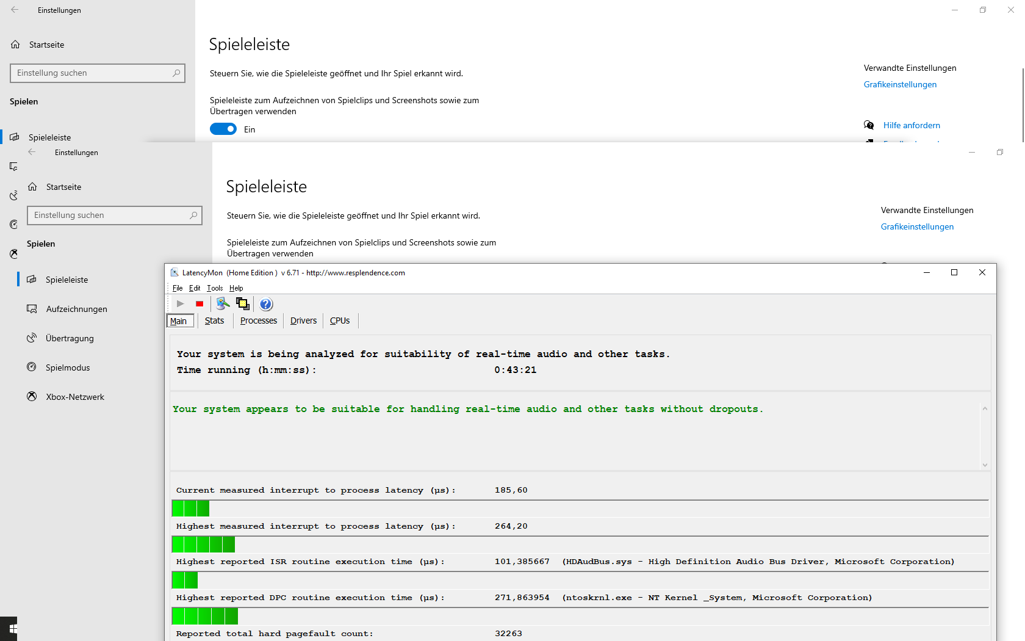Minimize the front Einstellungen window
1025x641 pixels.
click(972, 152)
